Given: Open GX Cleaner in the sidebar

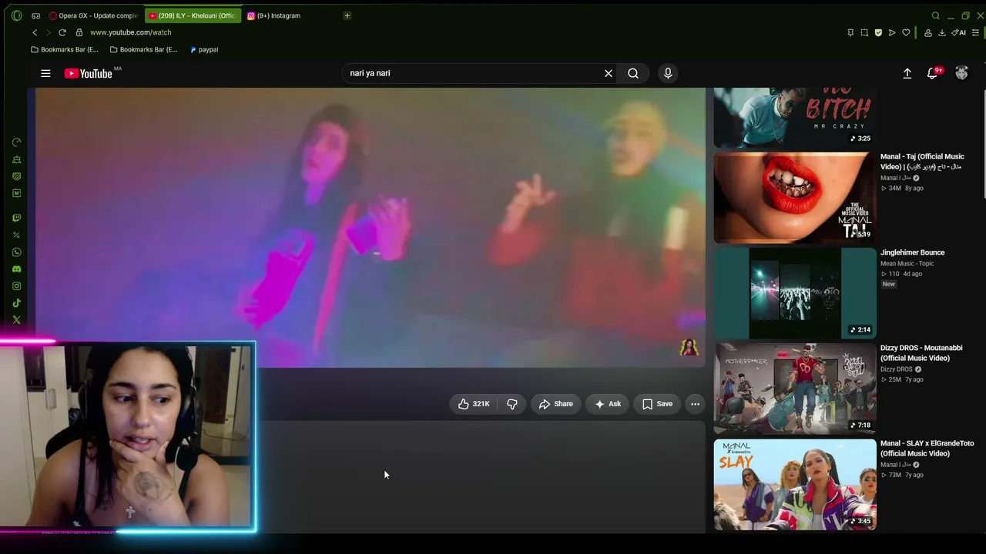Looking at the screenshot, I should click(x=17, y=159).
